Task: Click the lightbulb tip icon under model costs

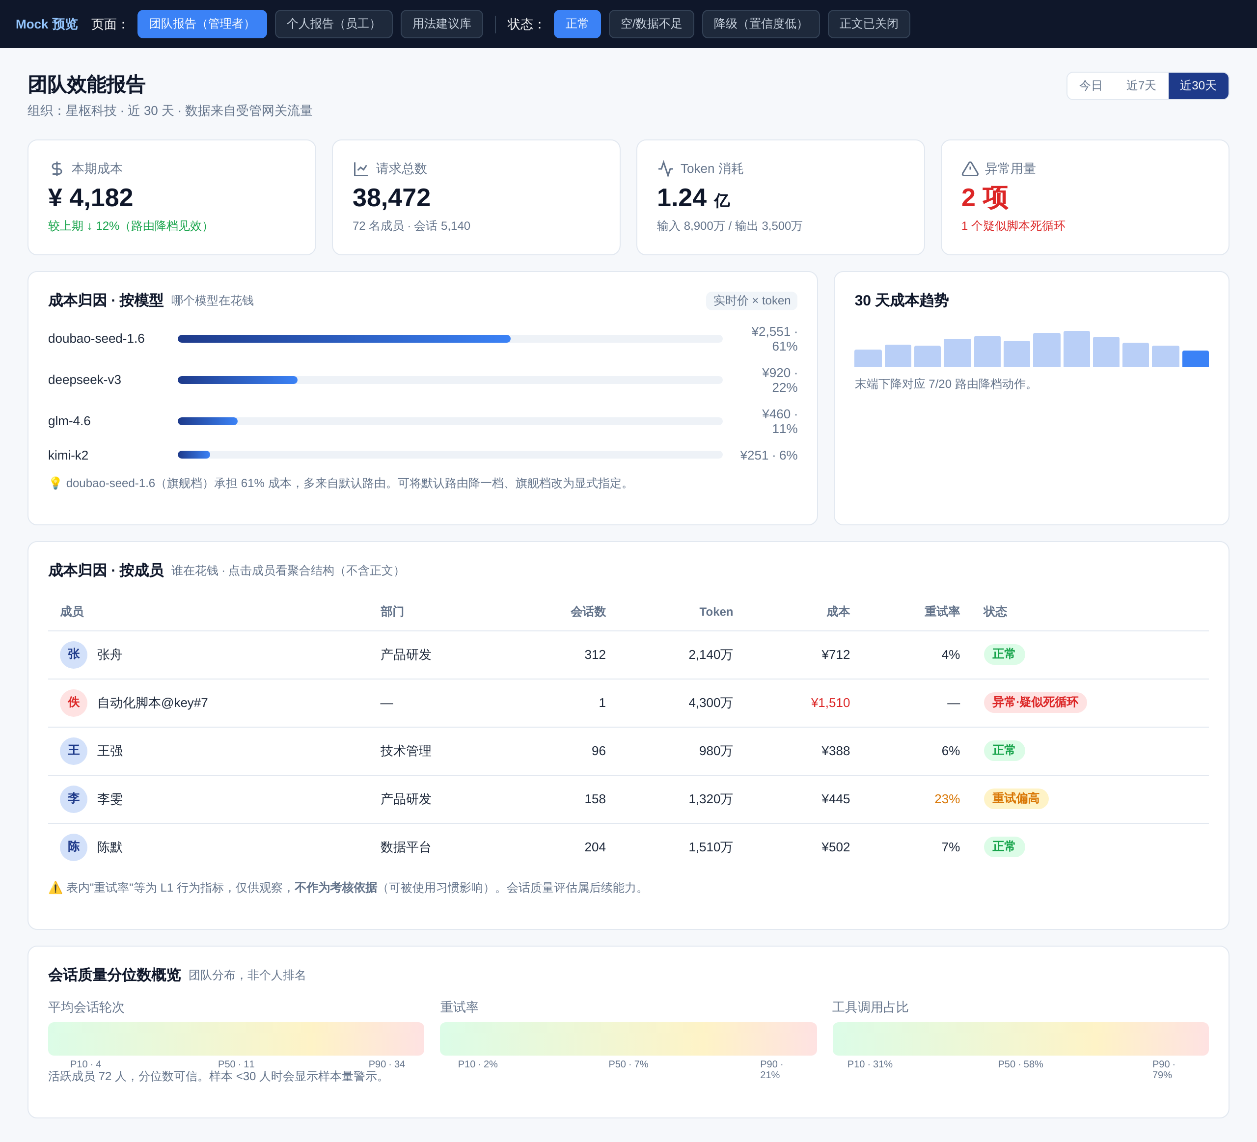Action: click(x=55, y=483)
